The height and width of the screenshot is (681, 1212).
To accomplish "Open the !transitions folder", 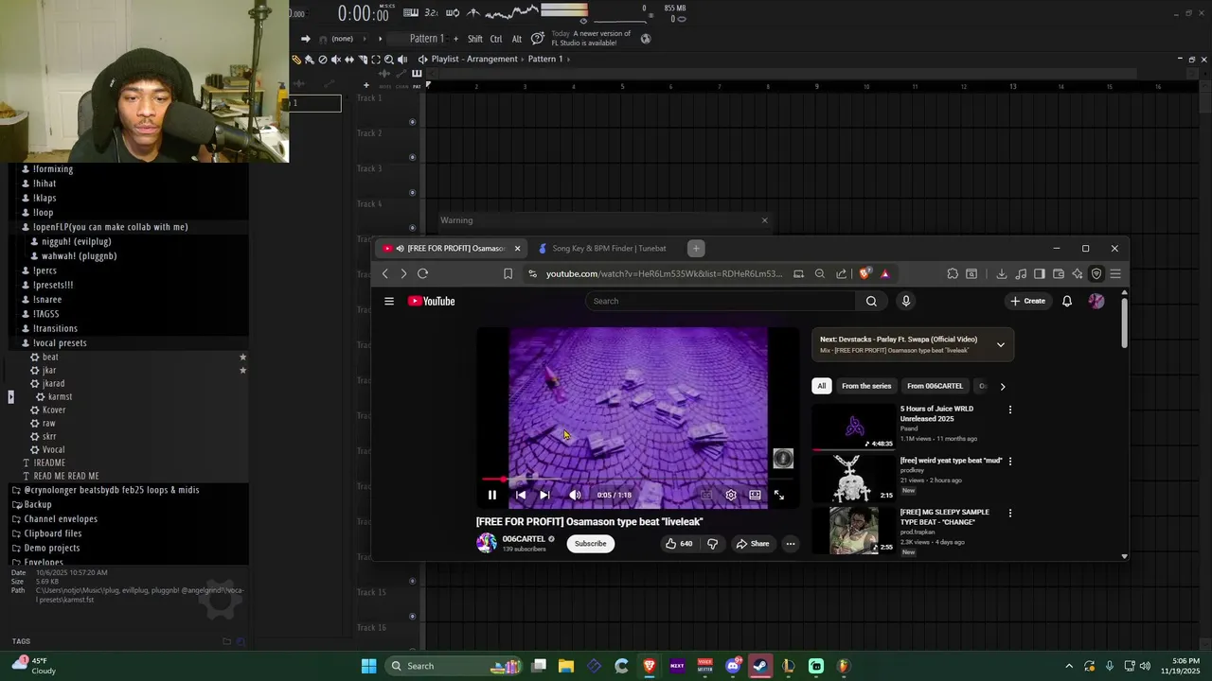I will [55, 328].
